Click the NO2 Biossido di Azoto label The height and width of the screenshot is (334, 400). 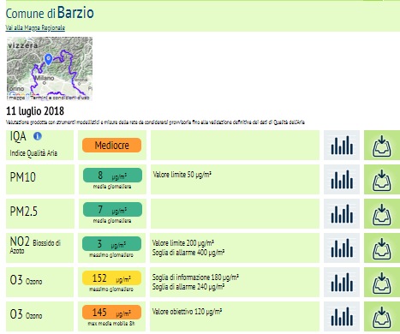[35, 245]
